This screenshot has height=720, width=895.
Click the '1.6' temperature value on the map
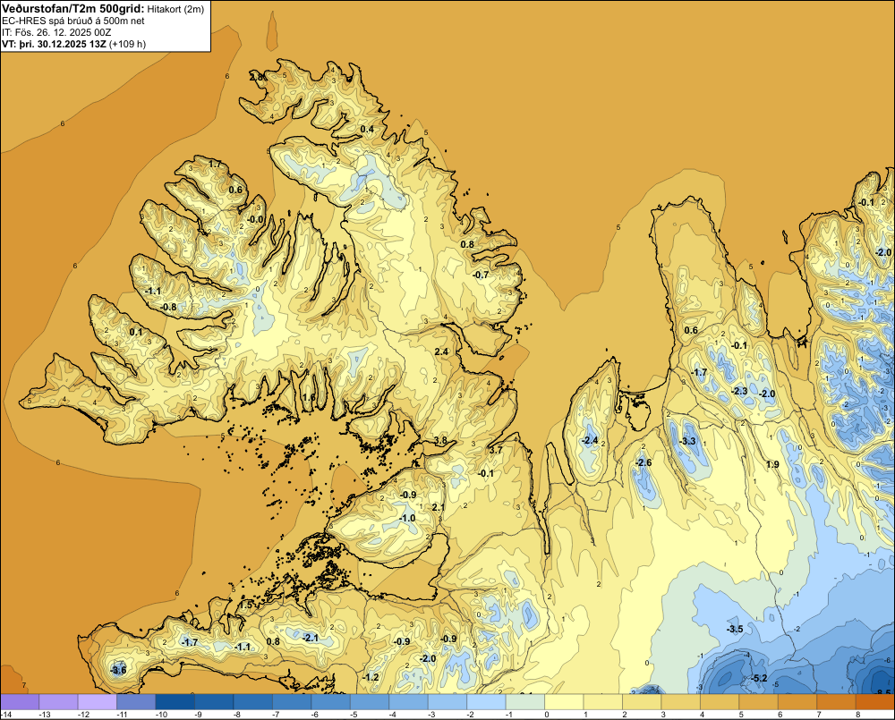pos(309,398)
